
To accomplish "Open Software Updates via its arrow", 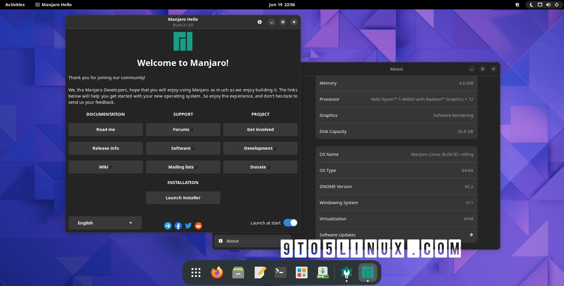I will coord(471,235).
